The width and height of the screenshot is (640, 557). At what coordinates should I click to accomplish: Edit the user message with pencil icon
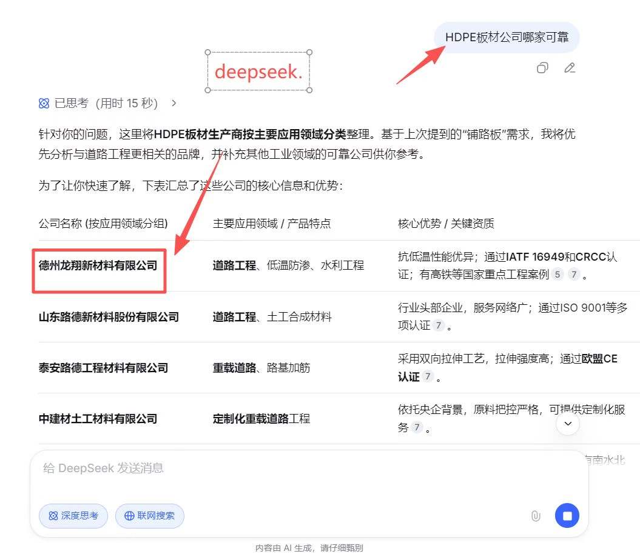[570, 68]
